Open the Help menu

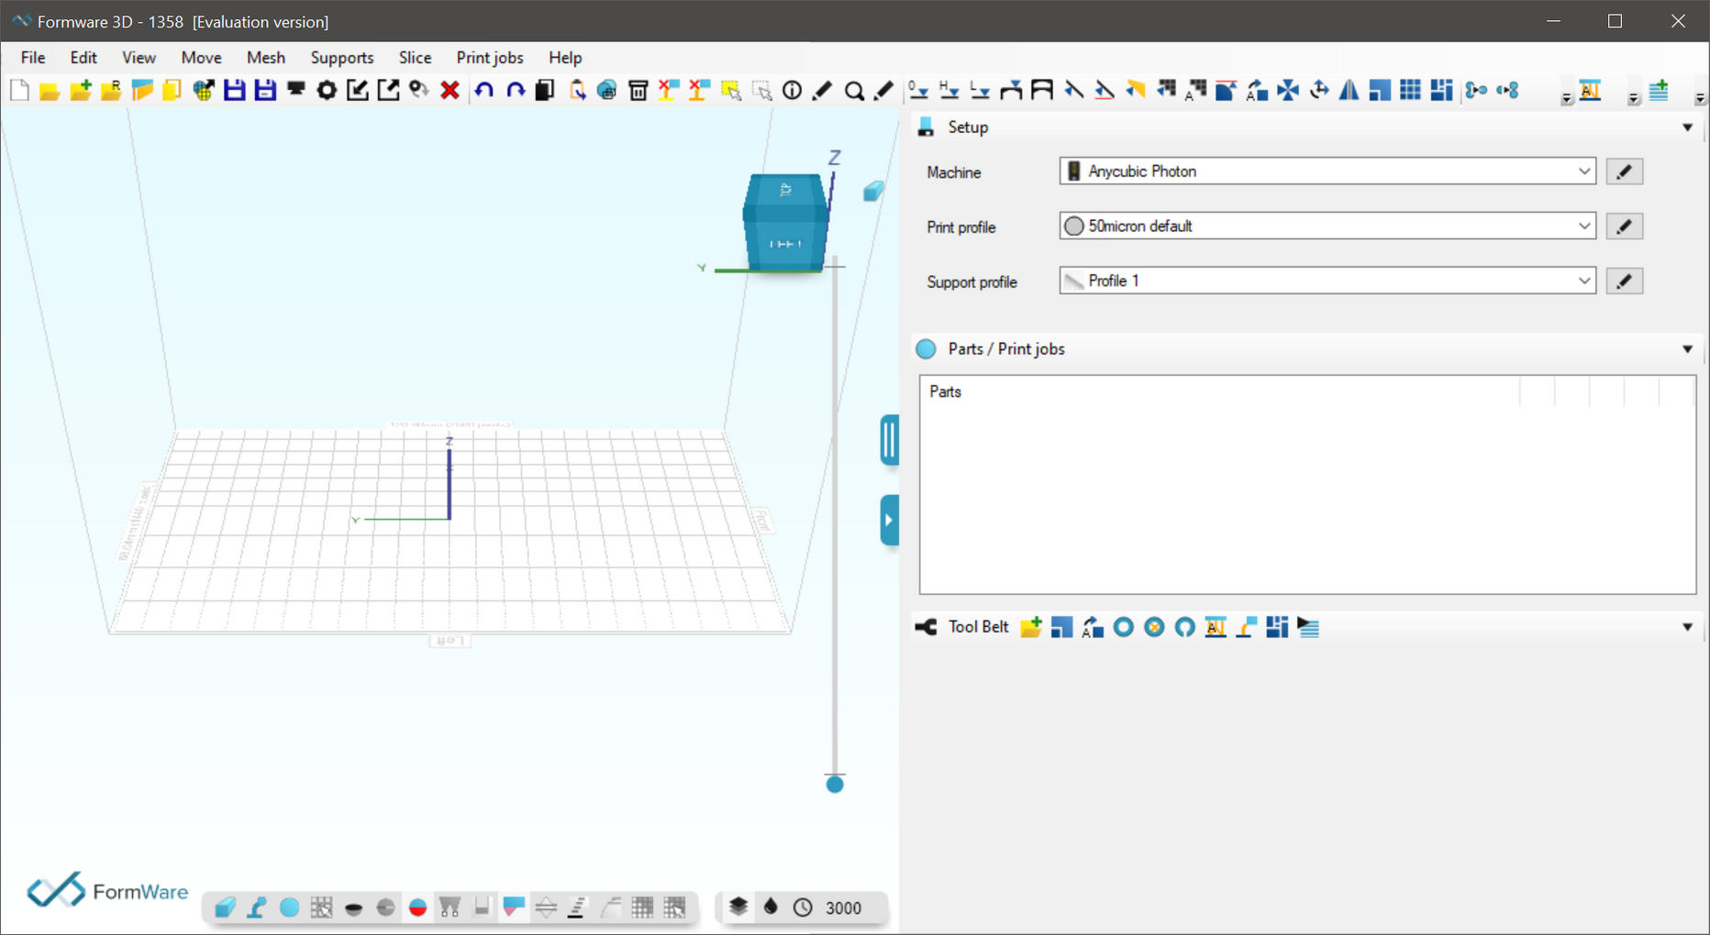(565, 57)
